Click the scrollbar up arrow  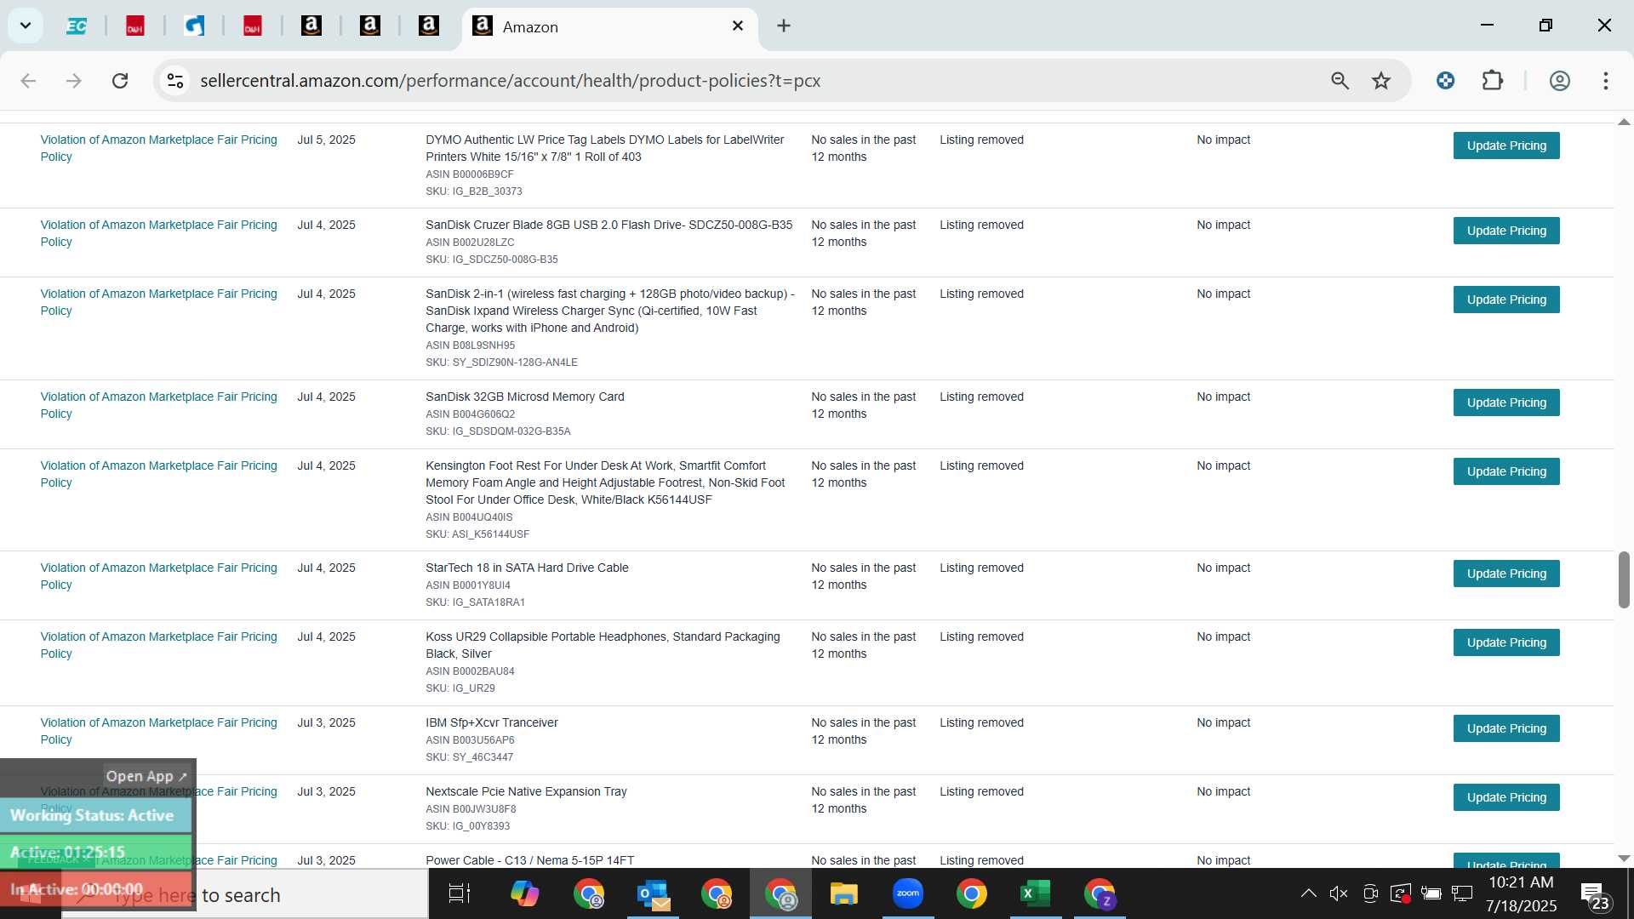(1624, 122)
